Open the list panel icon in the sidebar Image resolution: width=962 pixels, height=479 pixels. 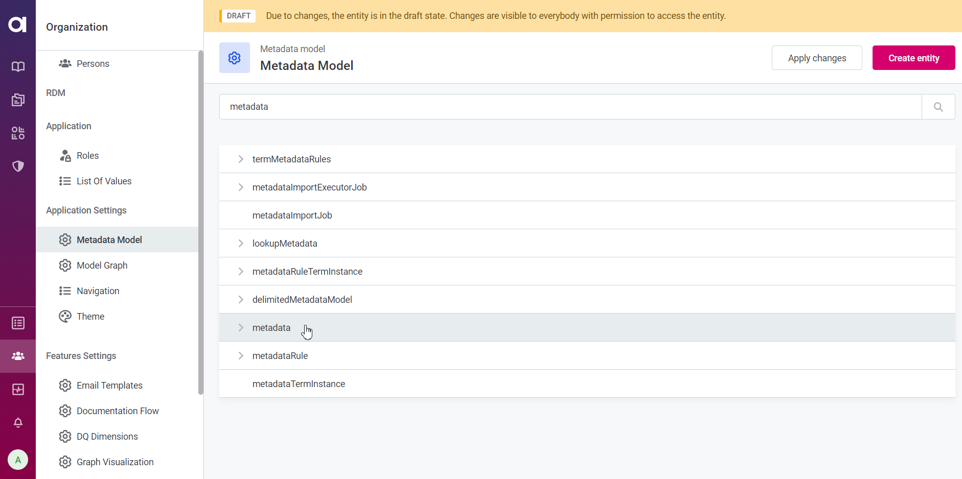tap(18, 323)
